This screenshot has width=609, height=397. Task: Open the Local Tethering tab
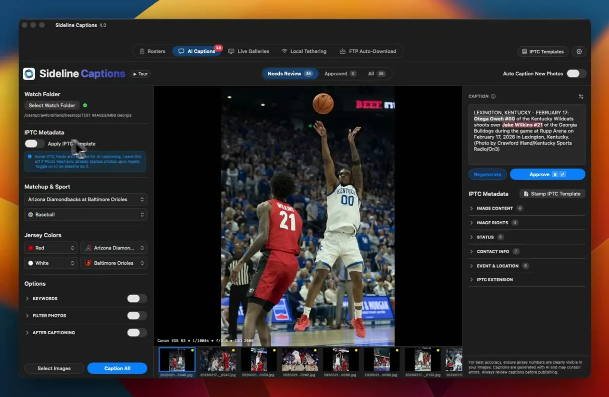pyautogui.click(x=304, y=51)
